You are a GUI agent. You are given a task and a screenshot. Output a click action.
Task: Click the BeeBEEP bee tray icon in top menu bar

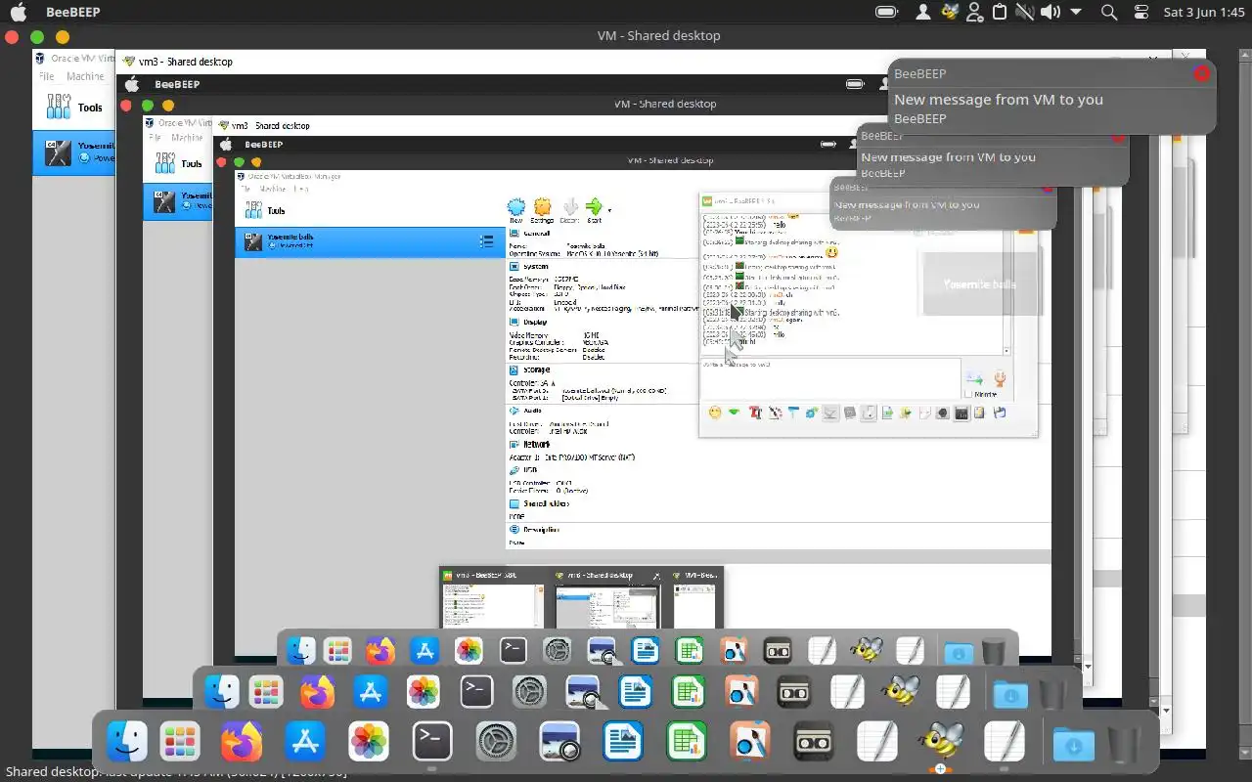949,12
